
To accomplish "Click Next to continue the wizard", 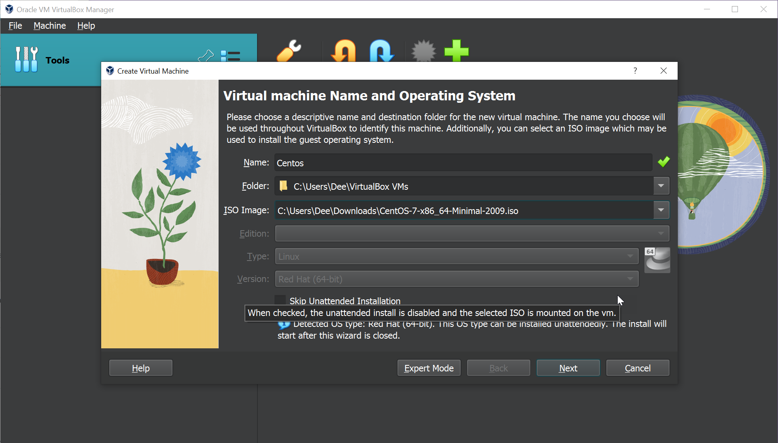I will (x=568, y=368).
